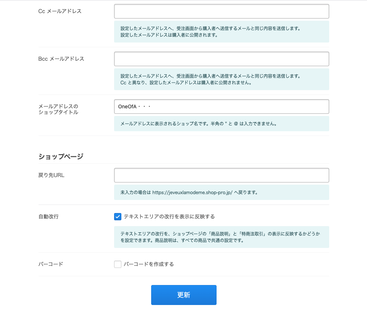Image resolution: width=367 pixels, height=313 pixels.
Task: Click the 戻り先URL label
Action: coord(51,175)
